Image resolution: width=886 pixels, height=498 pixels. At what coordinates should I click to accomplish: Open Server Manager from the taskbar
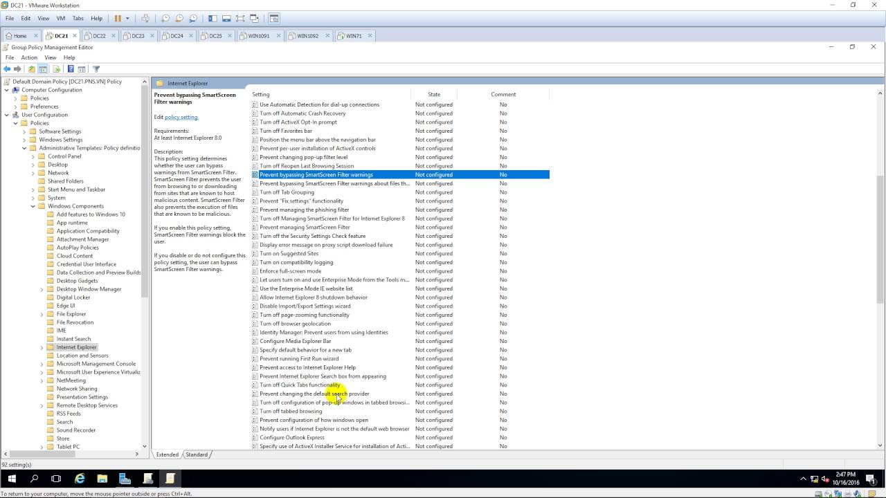[125, 479]
